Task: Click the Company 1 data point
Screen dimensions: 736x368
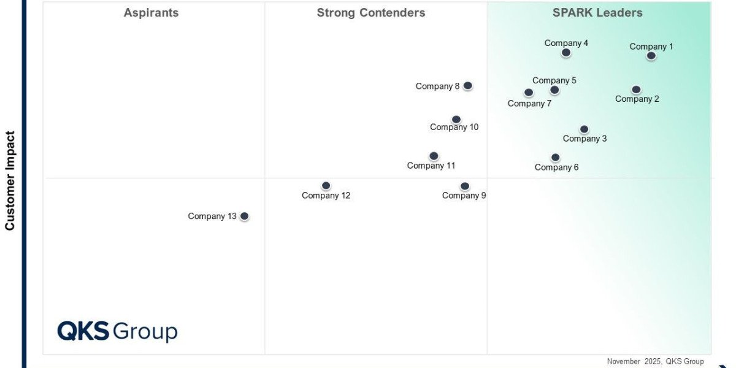Action: point(651,56)
